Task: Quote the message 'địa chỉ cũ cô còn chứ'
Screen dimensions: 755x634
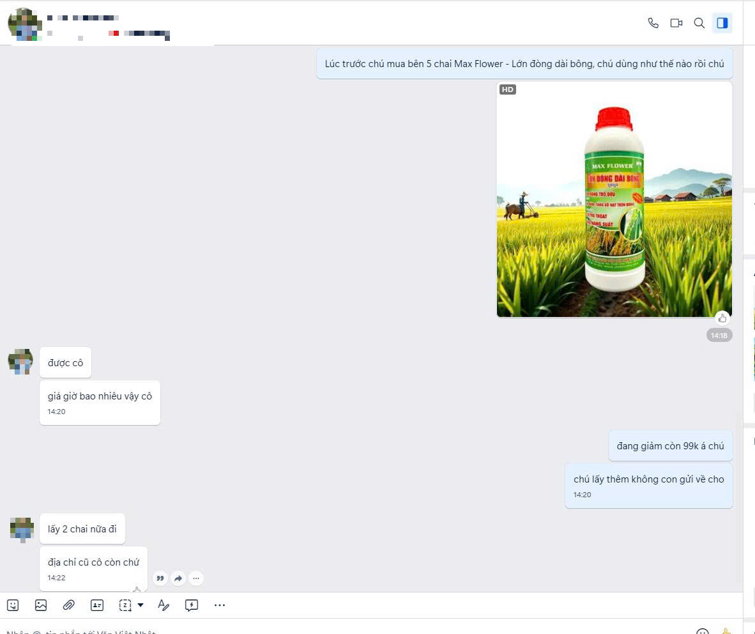Action: coord(160,578)
